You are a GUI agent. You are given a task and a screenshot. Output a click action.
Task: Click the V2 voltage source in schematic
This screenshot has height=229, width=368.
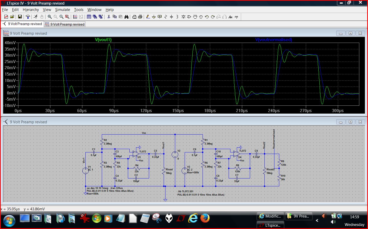(175, 154)
